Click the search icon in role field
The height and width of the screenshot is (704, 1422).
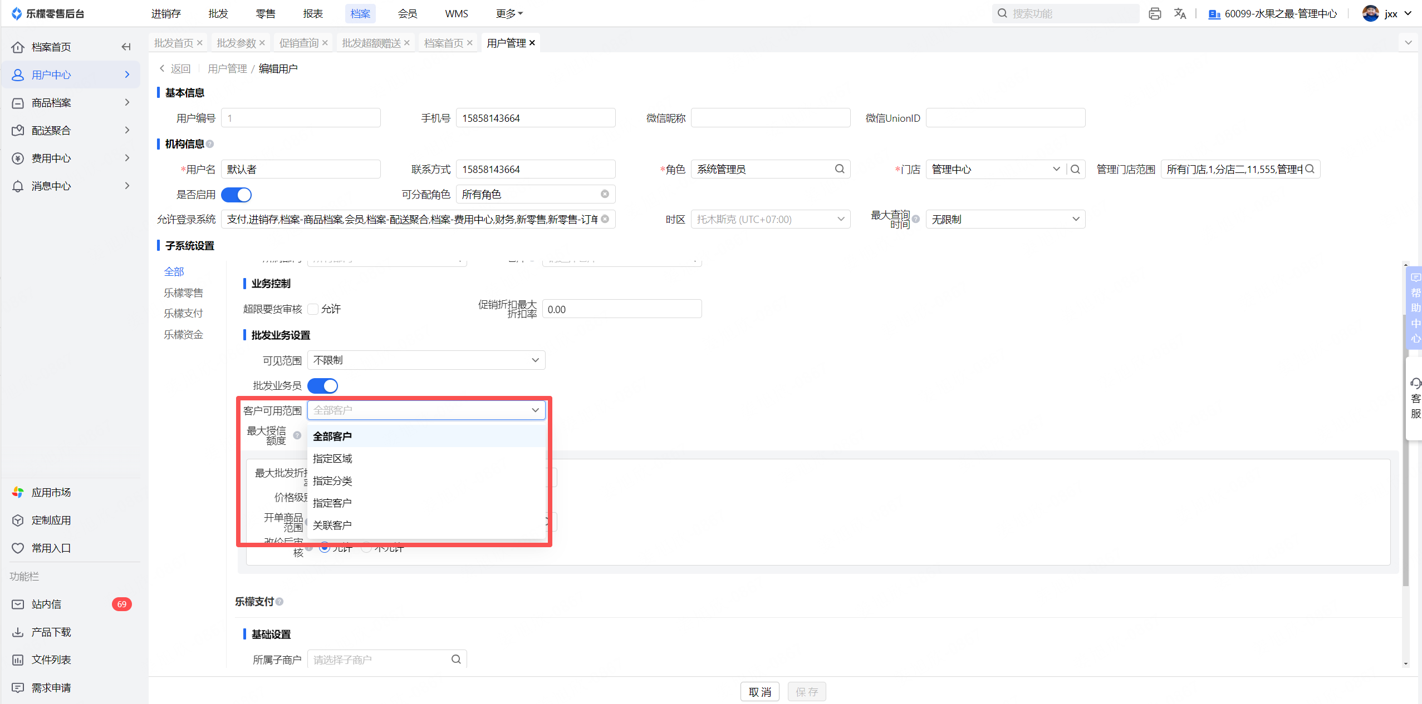[840, 169]
